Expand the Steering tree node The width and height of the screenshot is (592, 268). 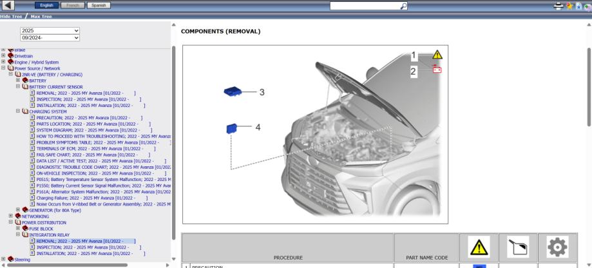click(x=3, y=260)
